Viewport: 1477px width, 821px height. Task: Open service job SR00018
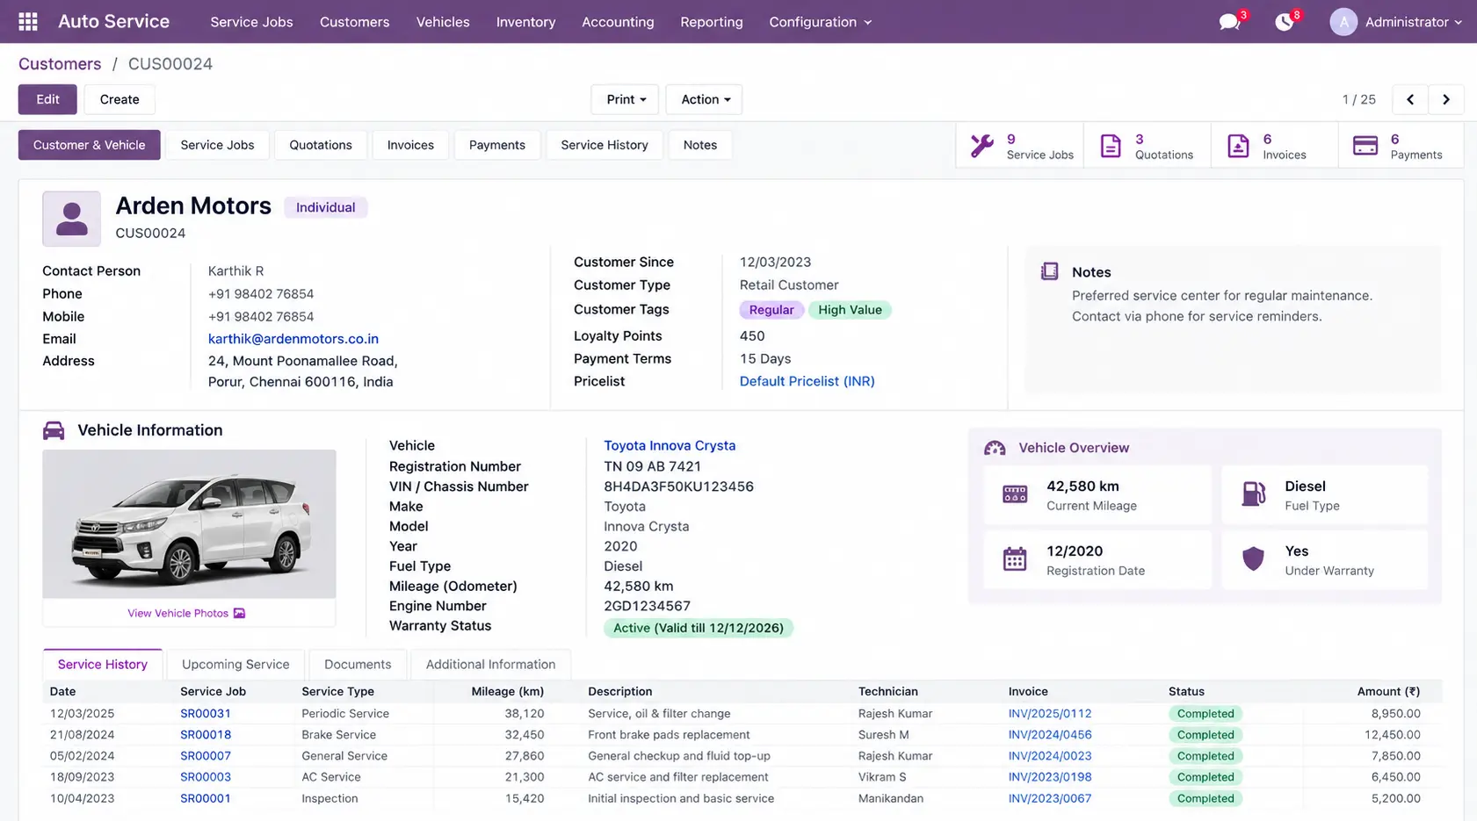tap(206, 735)
